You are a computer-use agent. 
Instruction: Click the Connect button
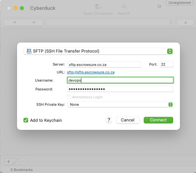pyautogui.click(x=158, y=120)
